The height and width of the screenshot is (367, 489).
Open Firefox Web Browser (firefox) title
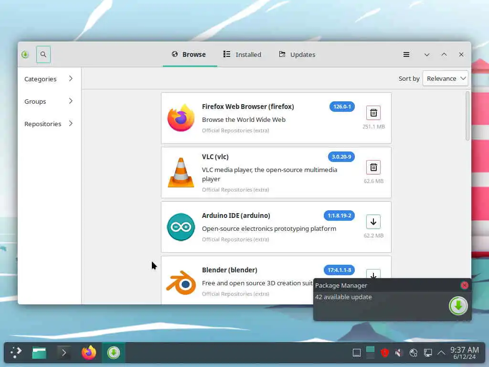click(248, 107)
